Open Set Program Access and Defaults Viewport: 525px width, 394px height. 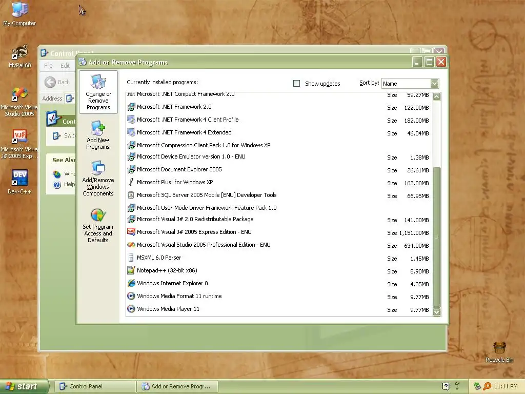point(98,226)
